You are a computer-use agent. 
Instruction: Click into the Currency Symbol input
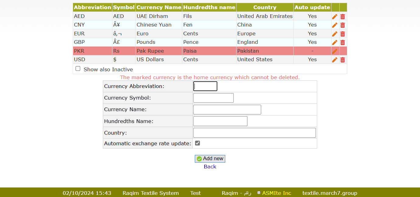[213, 98]
